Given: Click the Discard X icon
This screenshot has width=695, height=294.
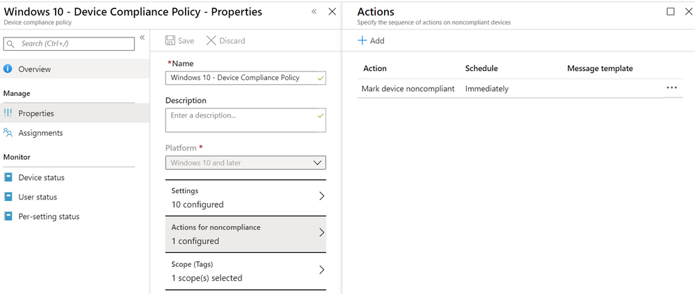Looking at the screenshot, I should 211,41.
